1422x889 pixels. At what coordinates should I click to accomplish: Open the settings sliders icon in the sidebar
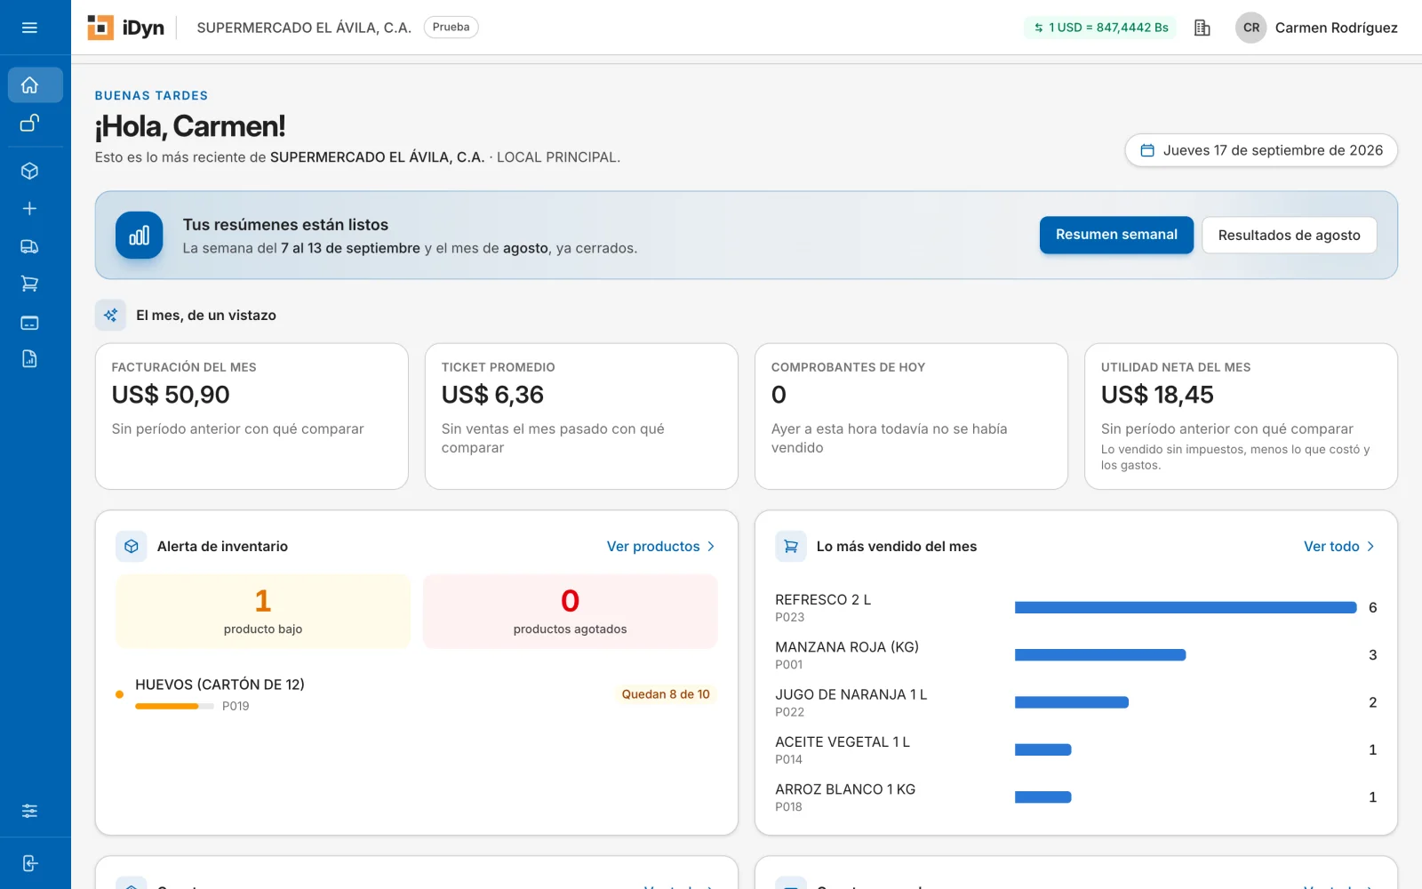tap(29, 811)
